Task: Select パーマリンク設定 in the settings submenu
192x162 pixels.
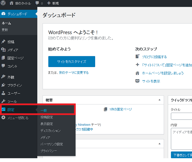Action: pos(52,144)
